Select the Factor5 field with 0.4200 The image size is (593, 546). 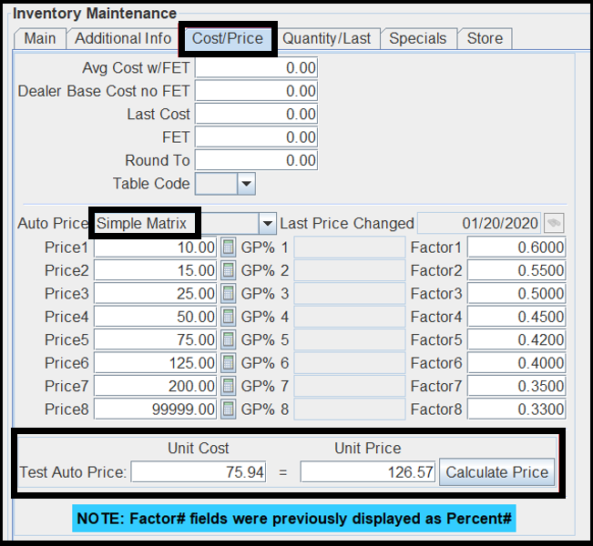tap(516, 339)
